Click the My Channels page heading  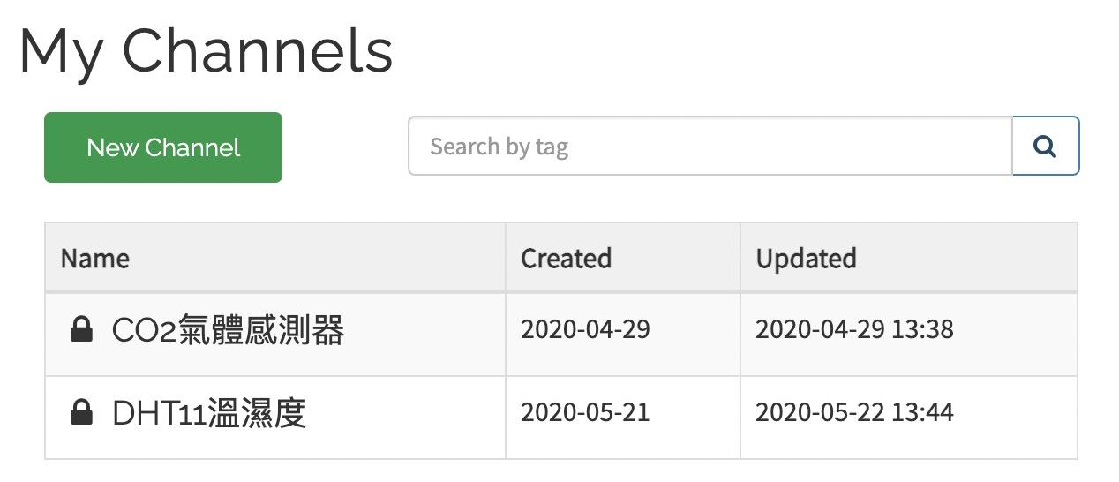coord(206,51)
